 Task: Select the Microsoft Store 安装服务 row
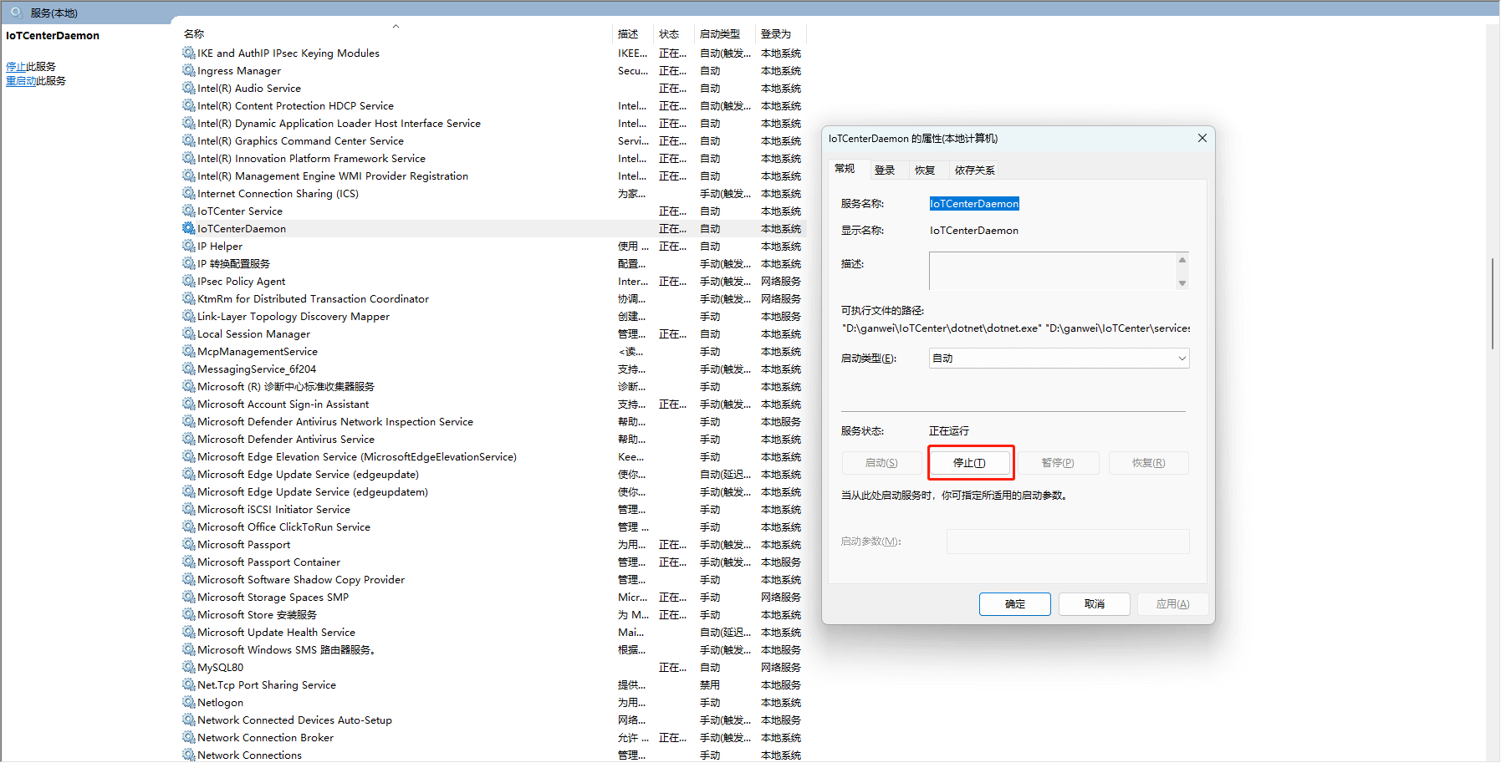[x=493, y=614]
